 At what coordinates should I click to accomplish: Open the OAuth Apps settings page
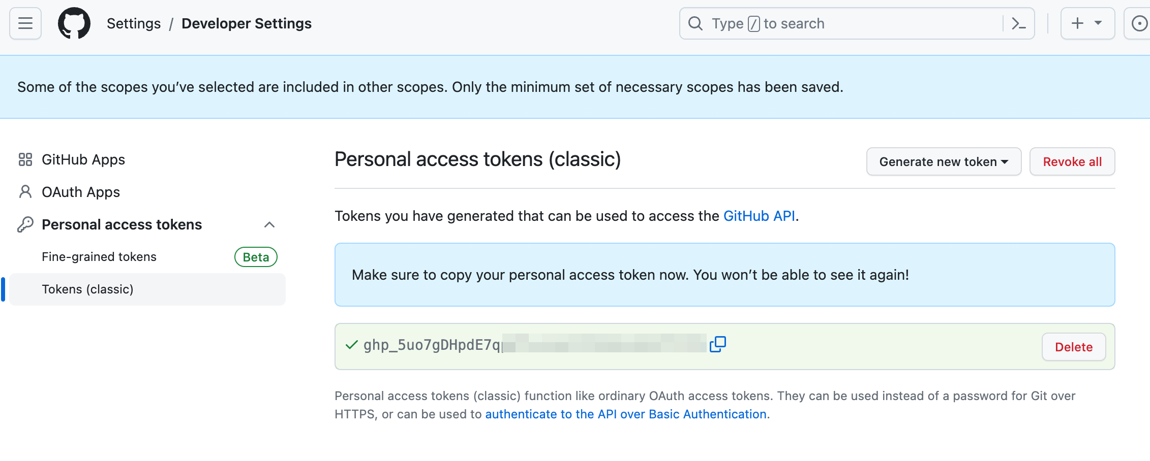tap(81, 192)
